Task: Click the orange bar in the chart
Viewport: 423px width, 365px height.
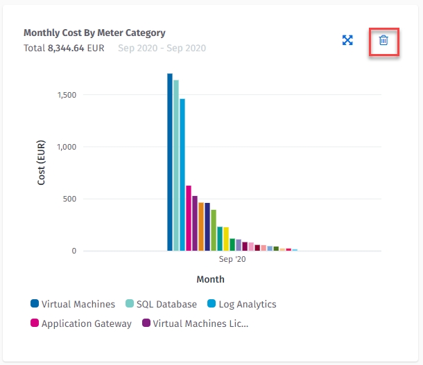Action: [201, 226]
